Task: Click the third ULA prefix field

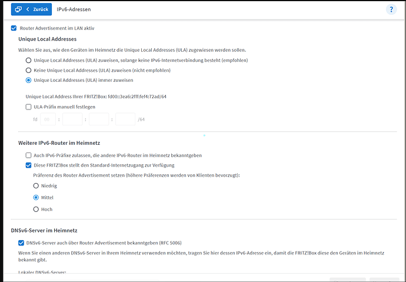Action: click(99, 119)
